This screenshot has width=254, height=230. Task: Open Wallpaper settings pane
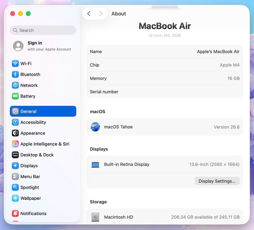(30, 198)
